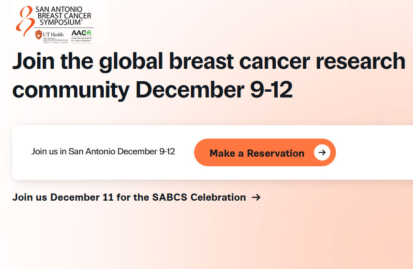Click the word "Reservation" on the orange button
Viewport: 413px width, 269px height.
[x=275, y=153]
